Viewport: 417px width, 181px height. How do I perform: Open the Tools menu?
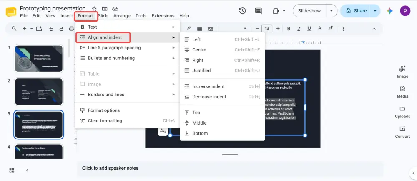coord(141,16)
